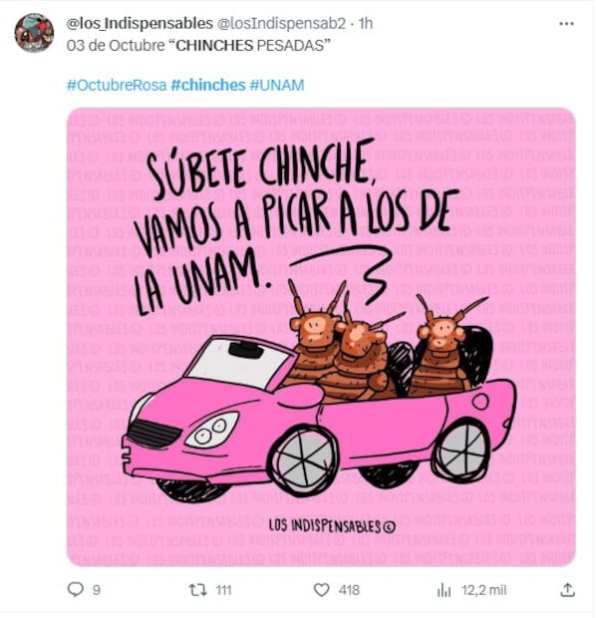
Task: Click the share upload icon
Action: pos(567,590)
